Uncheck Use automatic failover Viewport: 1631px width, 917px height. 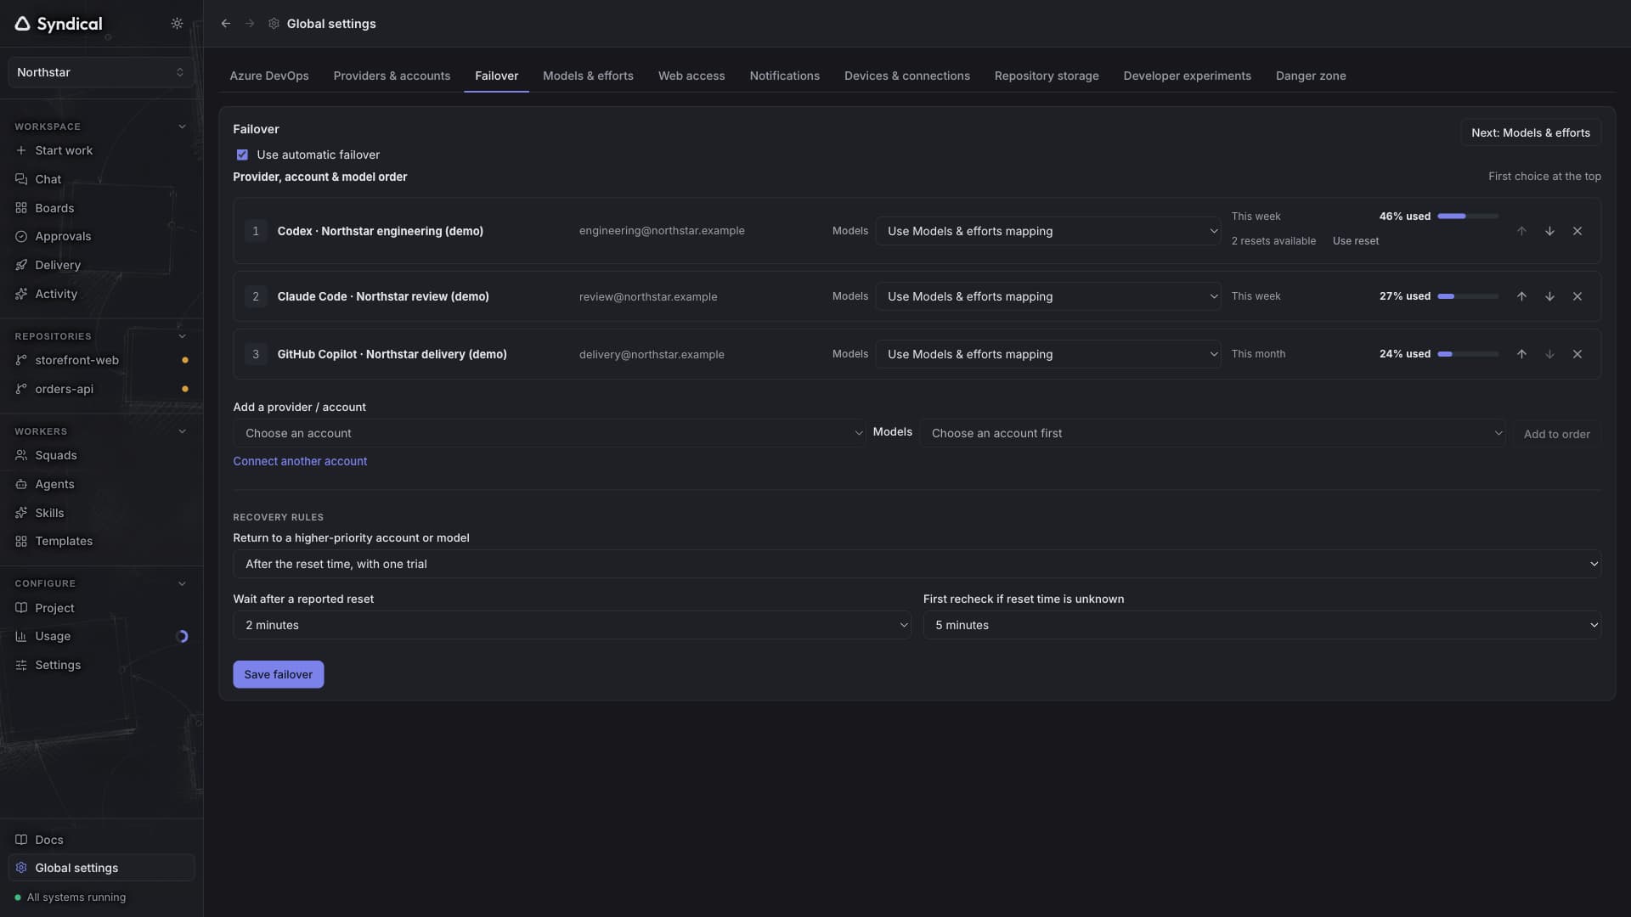click(242, 155)
